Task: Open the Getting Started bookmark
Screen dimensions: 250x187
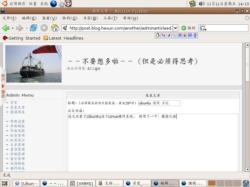Action: tap(21, 38)
